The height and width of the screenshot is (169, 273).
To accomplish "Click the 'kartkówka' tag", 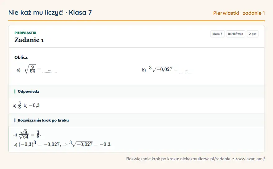I will click(235, 34).
